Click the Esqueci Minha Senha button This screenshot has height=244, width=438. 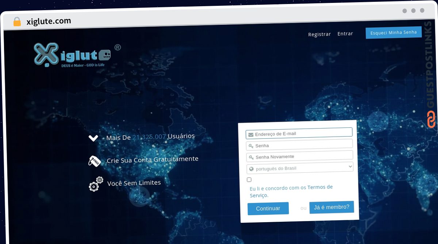[x=394, y=32]
